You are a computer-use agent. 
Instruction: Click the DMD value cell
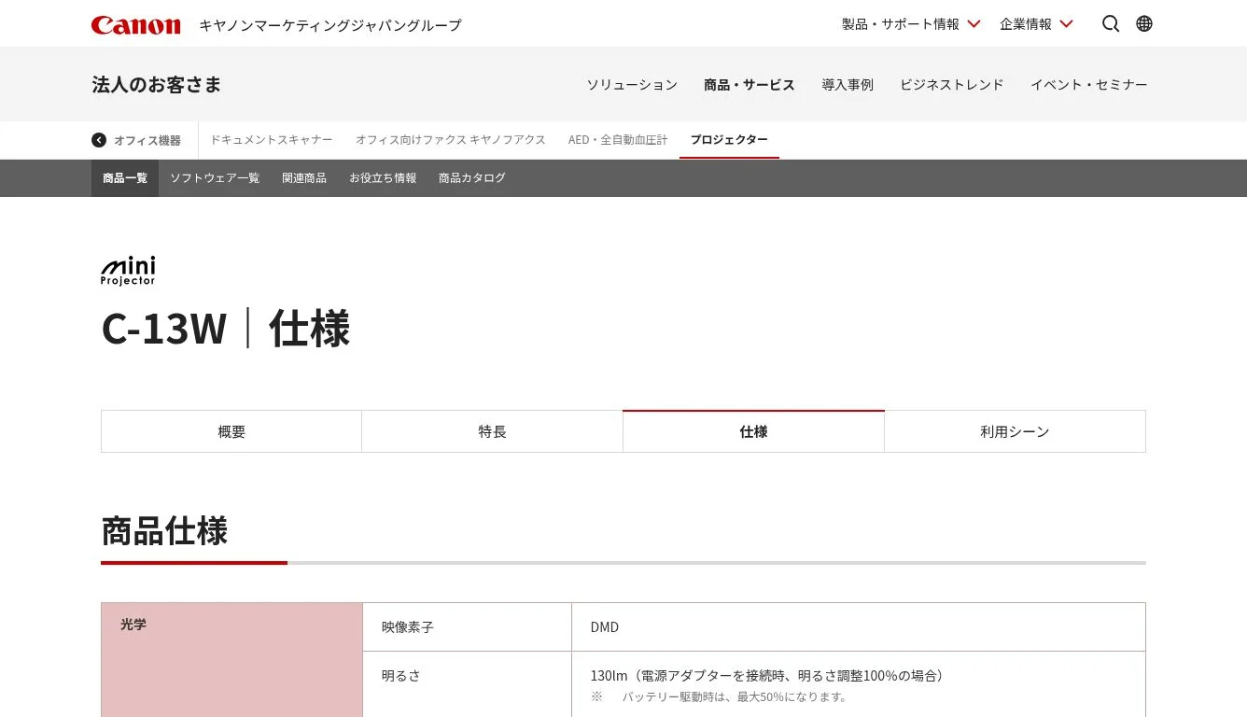point(859,627)
